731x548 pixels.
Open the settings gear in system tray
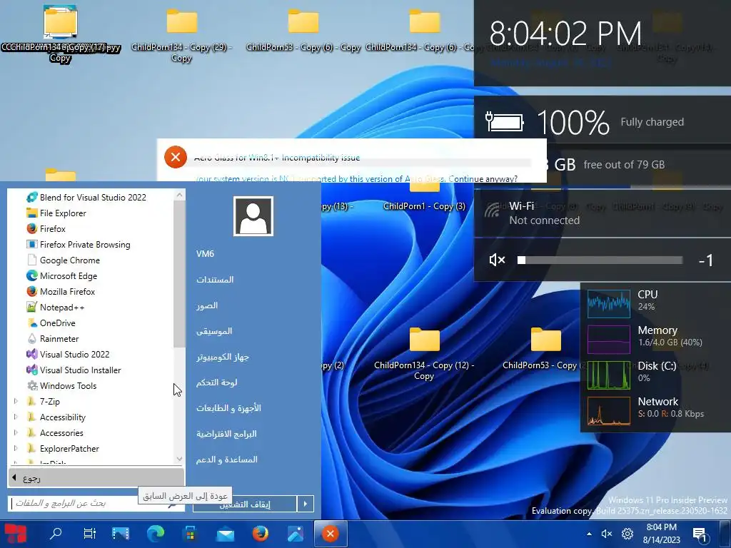(627, 534)
